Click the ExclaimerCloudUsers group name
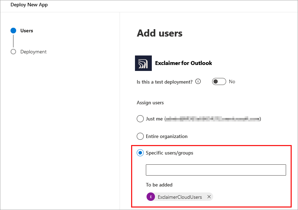Screen dimensions: 298x210 (x=180, y=197)
